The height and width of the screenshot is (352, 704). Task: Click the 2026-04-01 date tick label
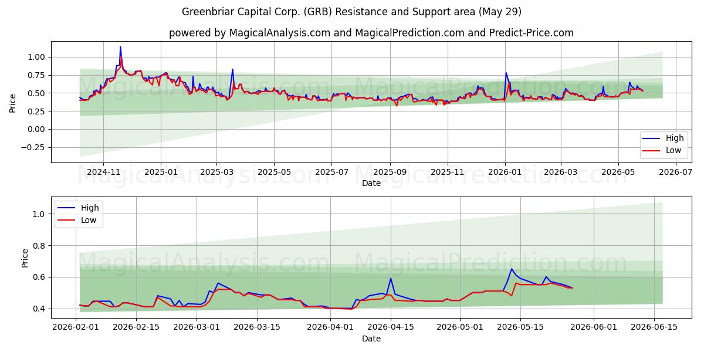click(330, 327)
